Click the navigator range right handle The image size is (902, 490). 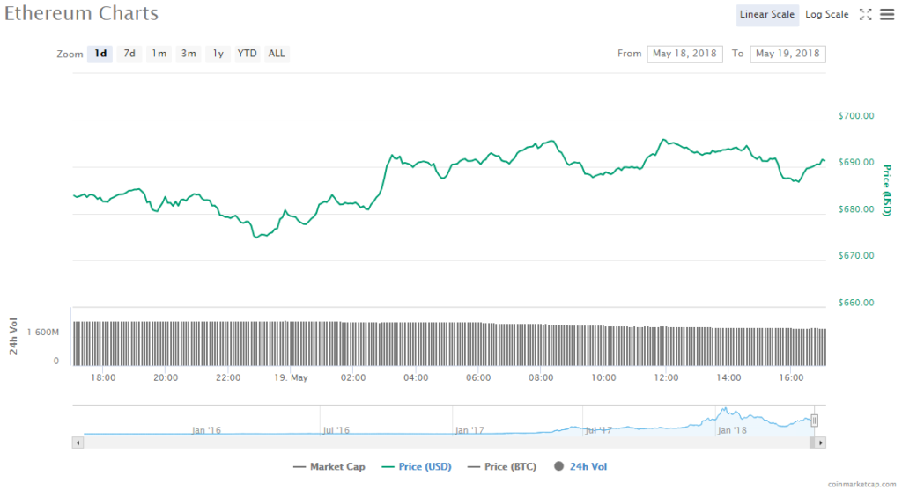coord(815,421)
